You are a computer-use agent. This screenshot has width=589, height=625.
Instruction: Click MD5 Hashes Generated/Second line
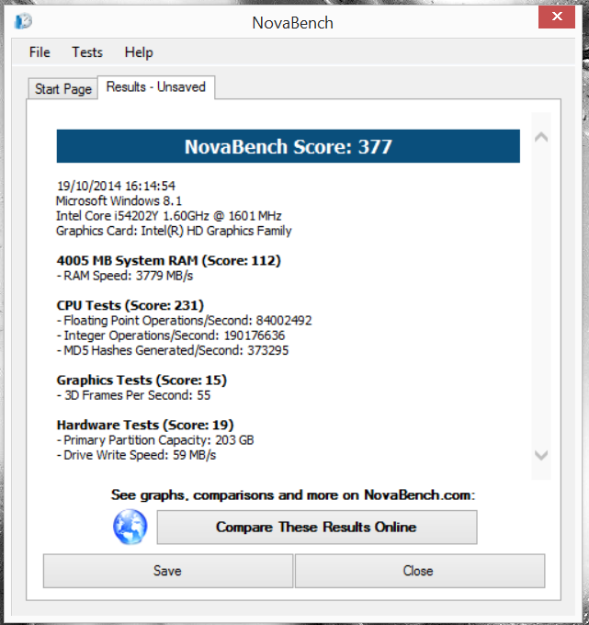coord(173,350)
